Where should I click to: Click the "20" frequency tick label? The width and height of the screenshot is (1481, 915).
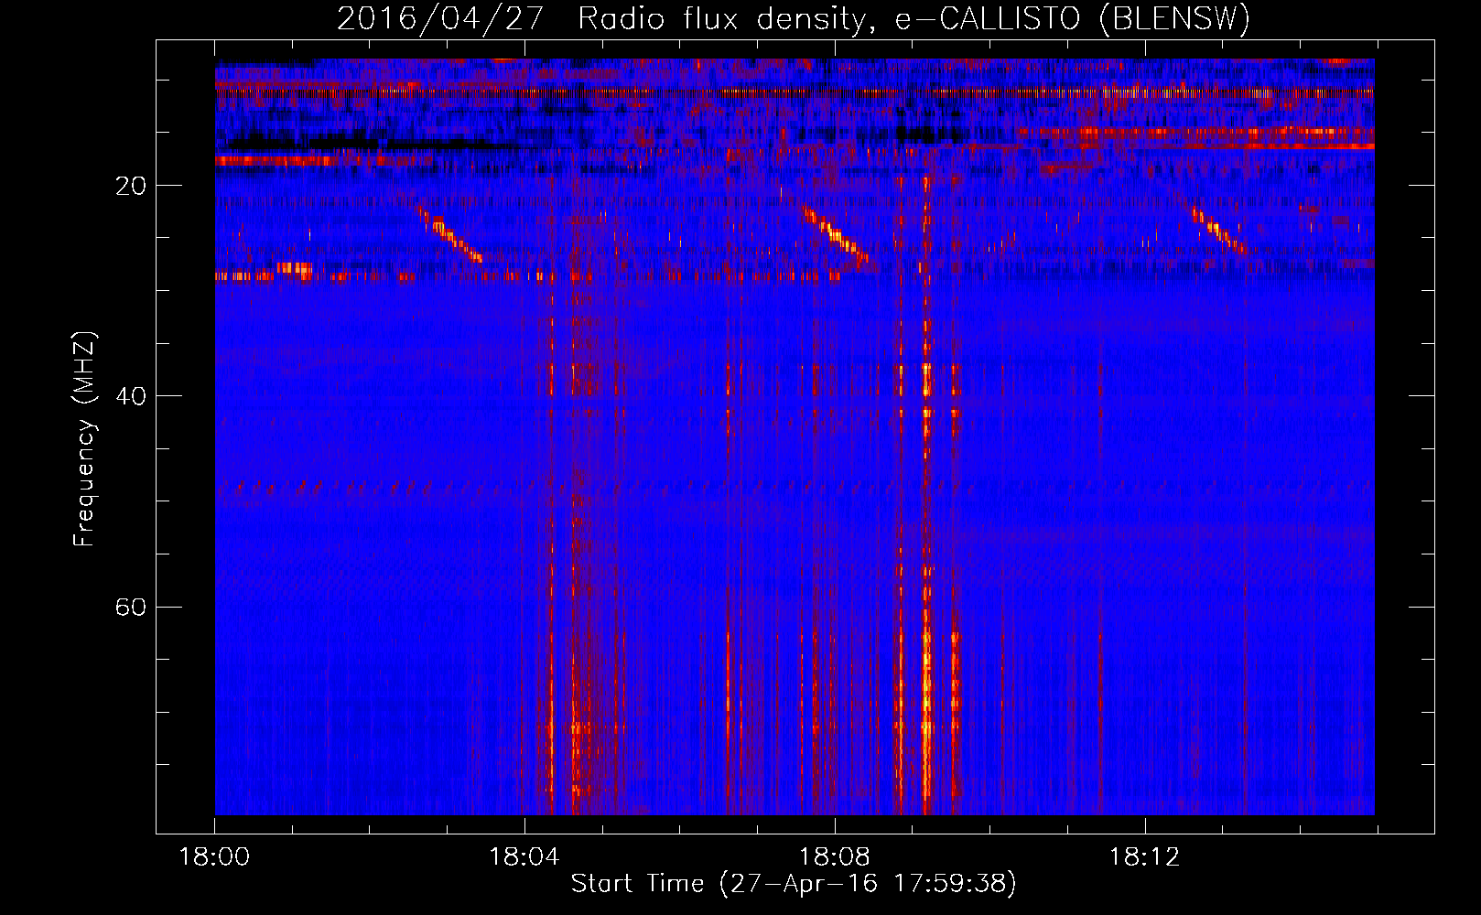pyautogui.click(x=131, y=186)
